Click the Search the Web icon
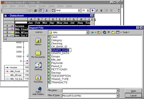Viewport: 144px width, 99px height. [104, 32]
